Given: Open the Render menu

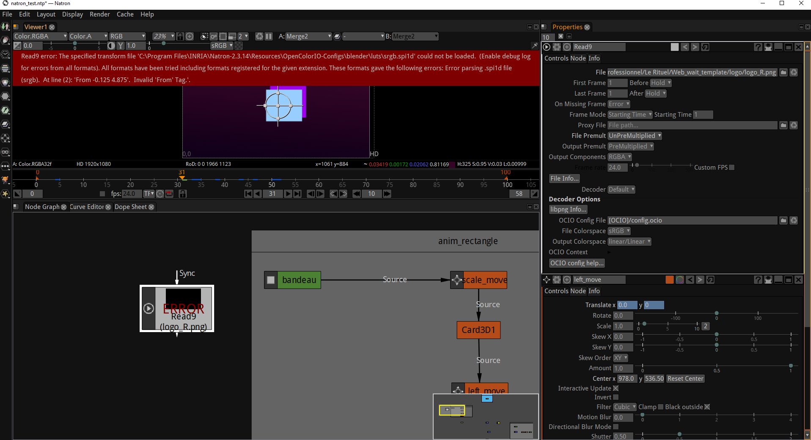Looking at the screenshot, I should (99, 14).
